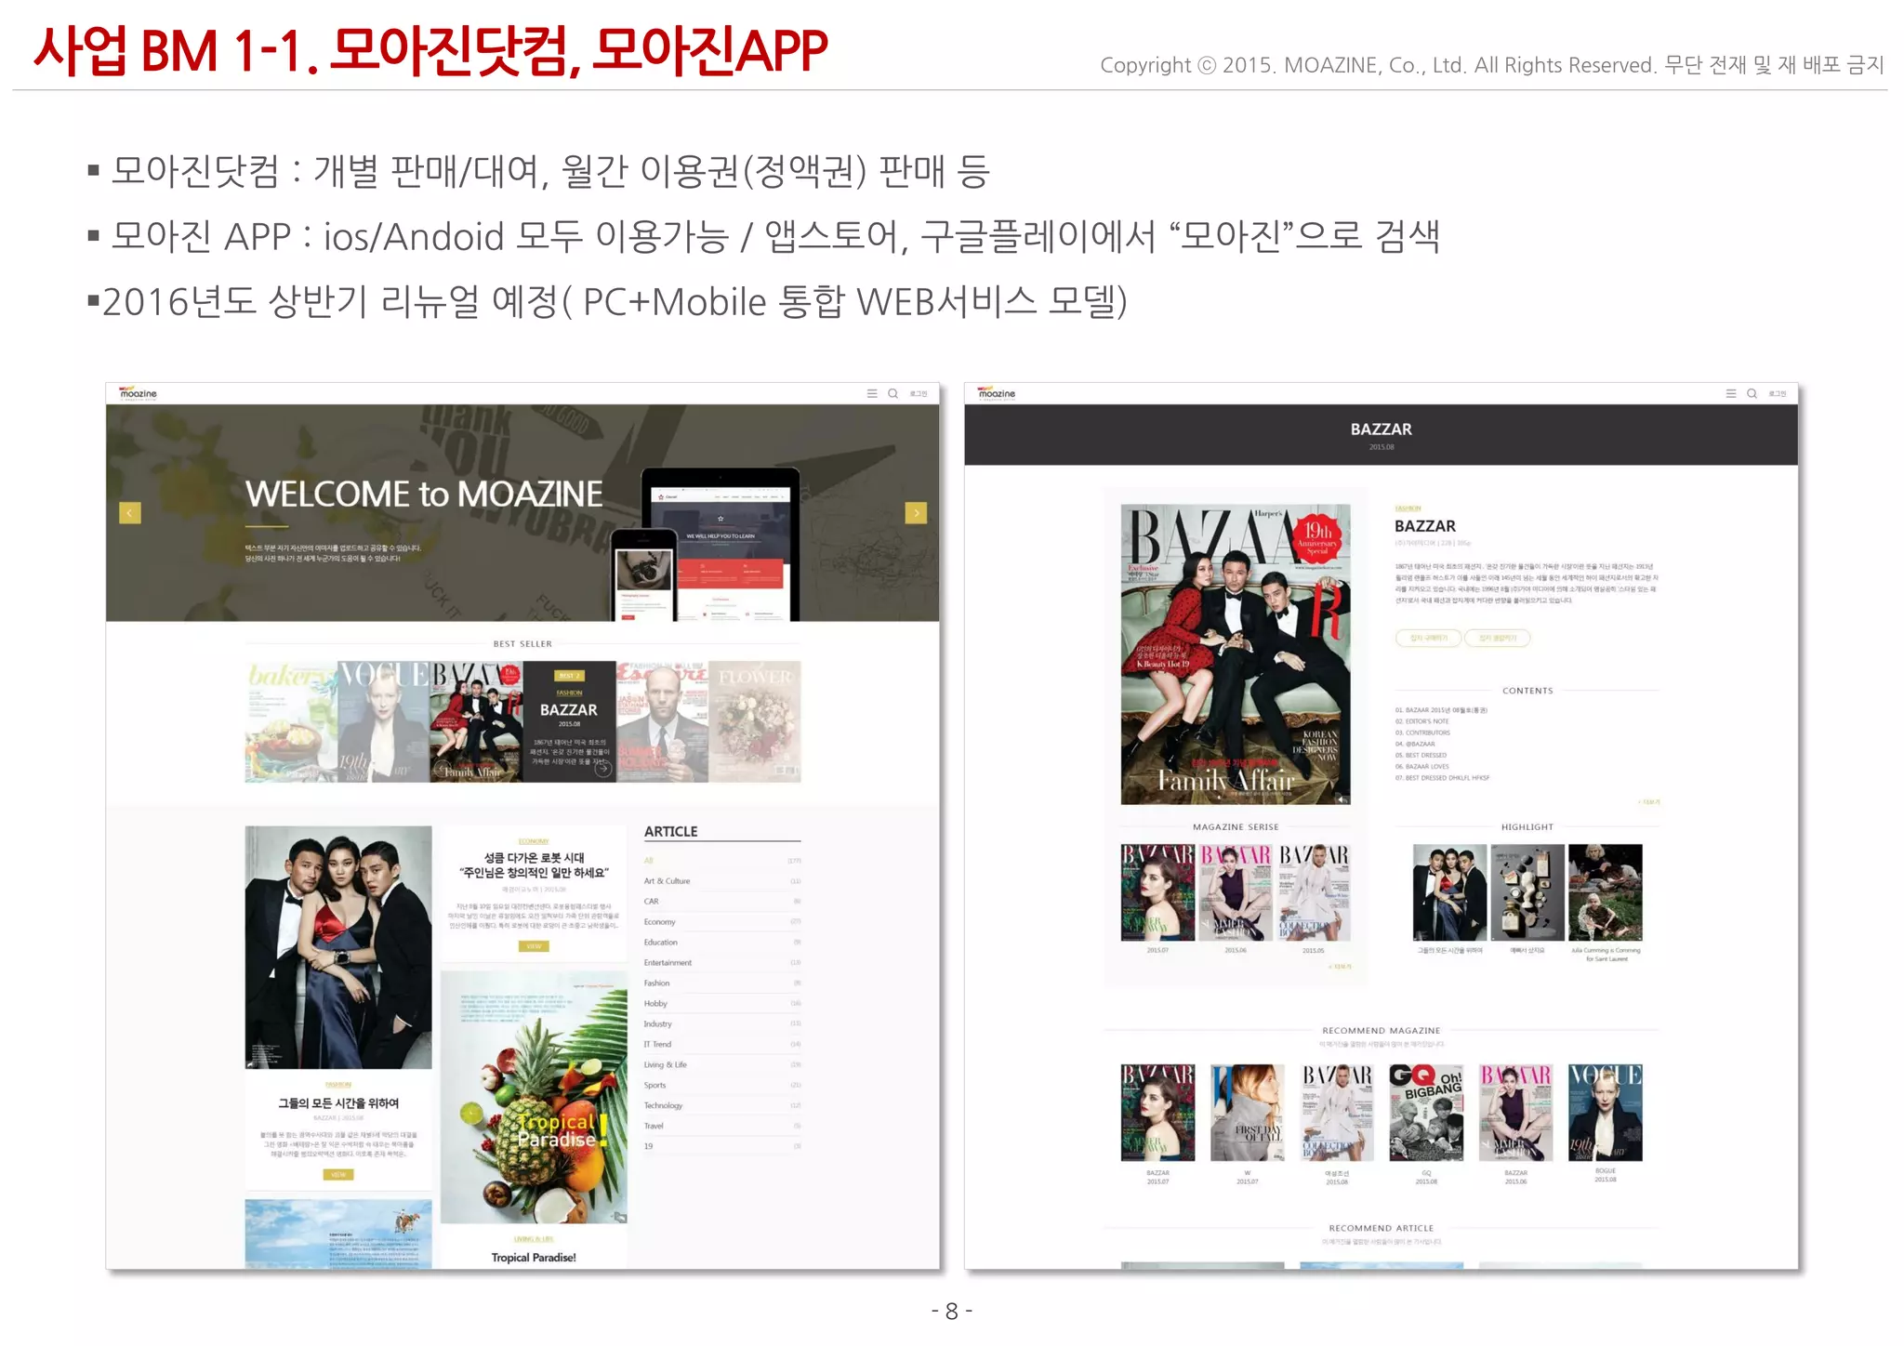Viewport: 1904px width, 1346px height.
Task: Click the magazine purchase button on BAZZAR page
Action: [1429, 638]
